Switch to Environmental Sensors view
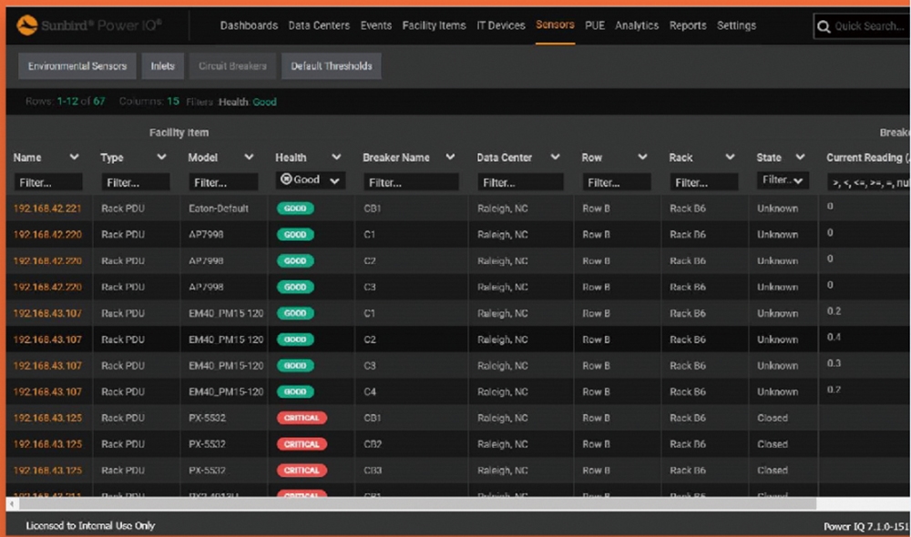The image size is (911, 537). pos(77,66)
